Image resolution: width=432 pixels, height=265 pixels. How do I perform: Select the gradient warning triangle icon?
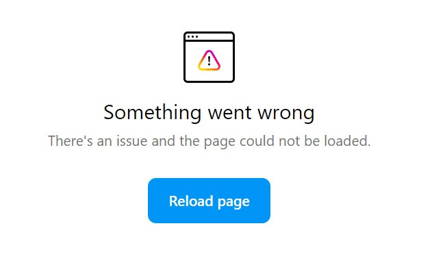coord(209,60)
